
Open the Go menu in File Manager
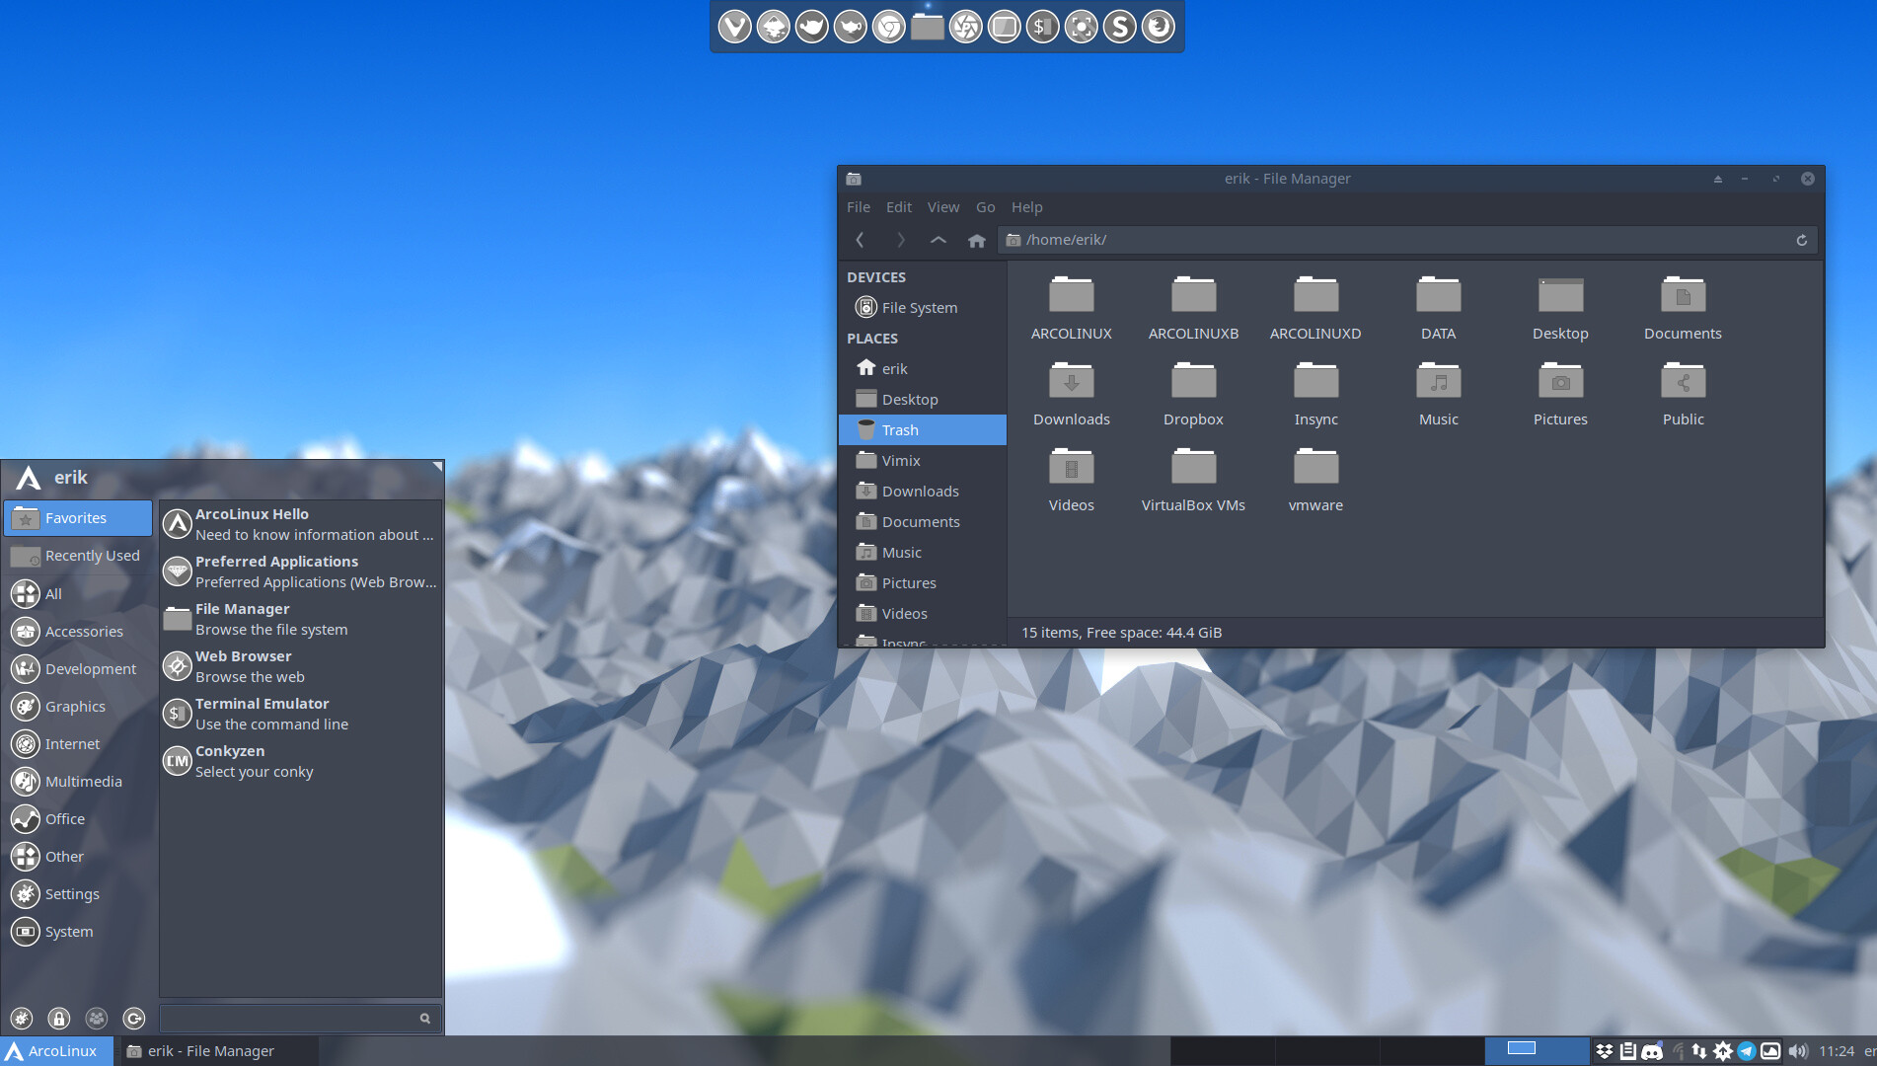coord(985,207)
